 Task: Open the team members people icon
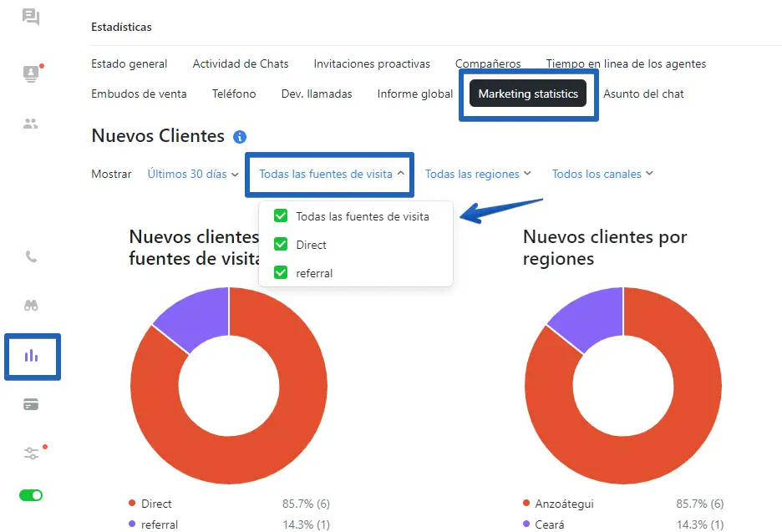click(30, 124)
